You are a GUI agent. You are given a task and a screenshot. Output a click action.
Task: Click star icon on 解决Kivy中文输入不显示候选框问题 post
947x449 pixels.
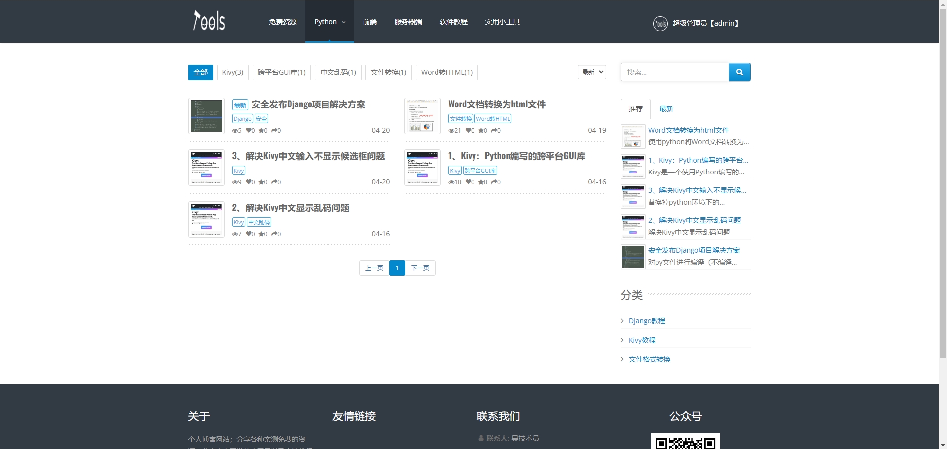[x=261, y=182]
